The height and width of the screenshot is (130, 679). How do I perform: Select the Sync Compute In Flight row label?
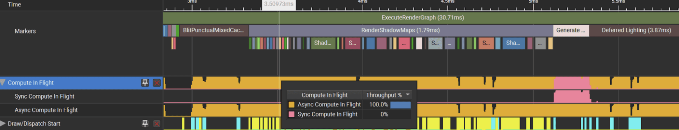44,96
